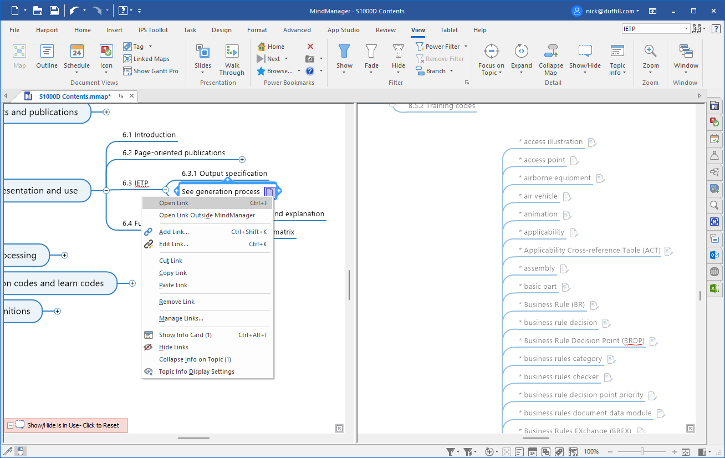Viewport: 725px width, 458px height.
Task: Click the Save icon in title bar
Action: click(54, 11)
